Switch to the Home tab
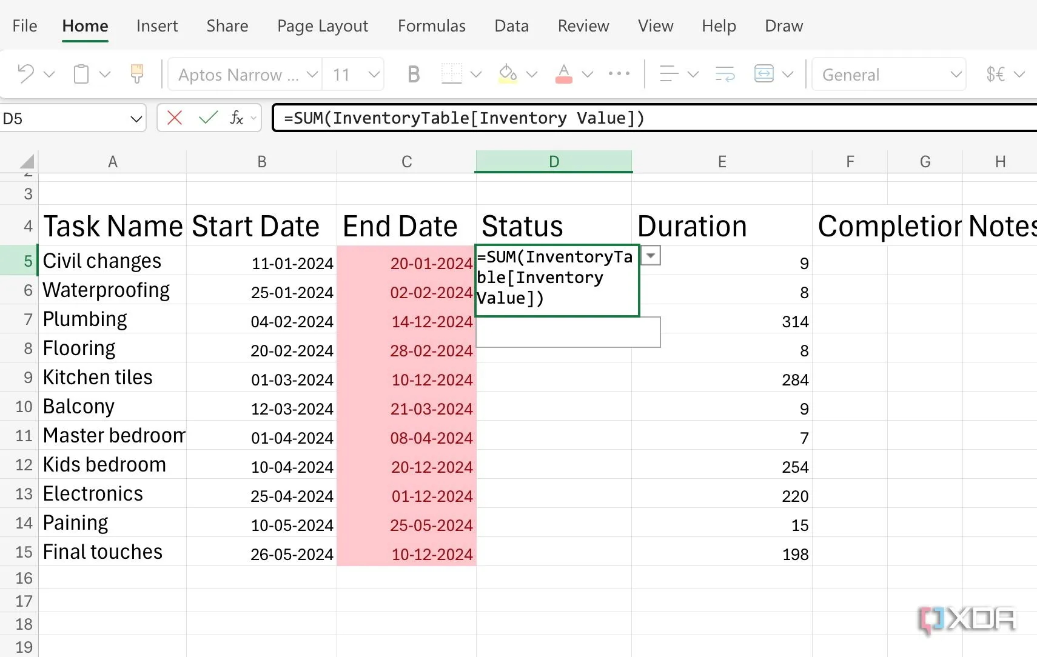1037x657 pixels. (85, 26)
